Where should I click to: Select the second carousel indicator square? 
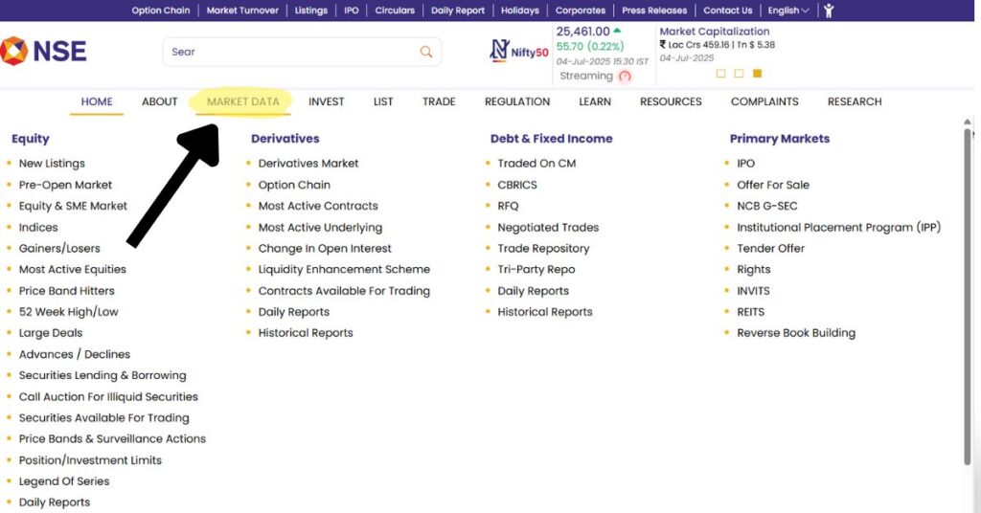coord(739,74)
